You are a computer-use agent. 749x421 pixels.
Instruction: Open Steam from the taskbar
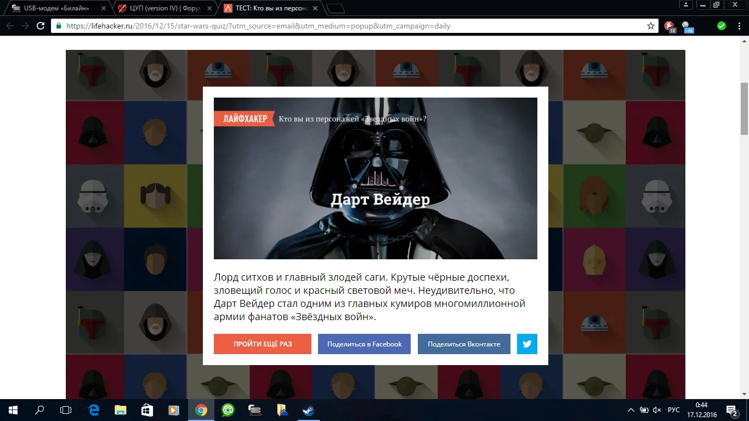click(x=309, y=409)
